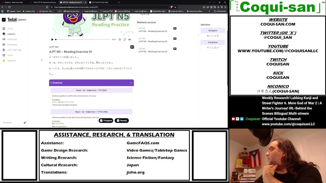
Task: Play the lesson audio
Action: tap(52, 39)
